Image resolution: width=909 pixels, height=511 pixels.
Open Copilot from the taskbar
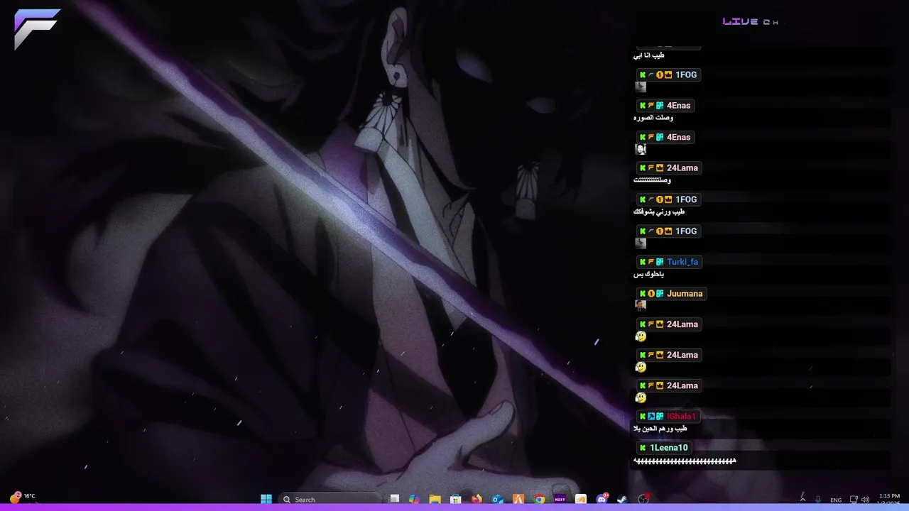(414, 499)
